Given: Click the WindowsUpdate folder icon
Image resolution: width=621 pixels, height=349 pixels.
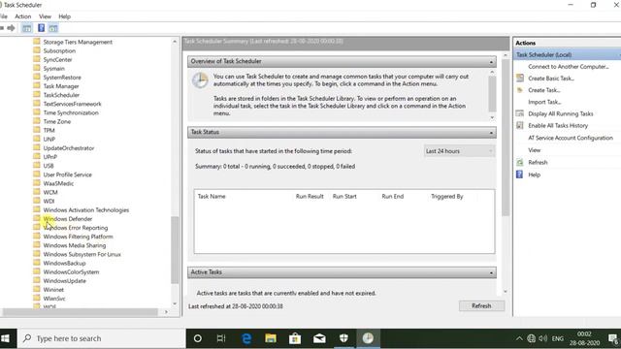Looking at the screenshot, I should coord(37,280).
